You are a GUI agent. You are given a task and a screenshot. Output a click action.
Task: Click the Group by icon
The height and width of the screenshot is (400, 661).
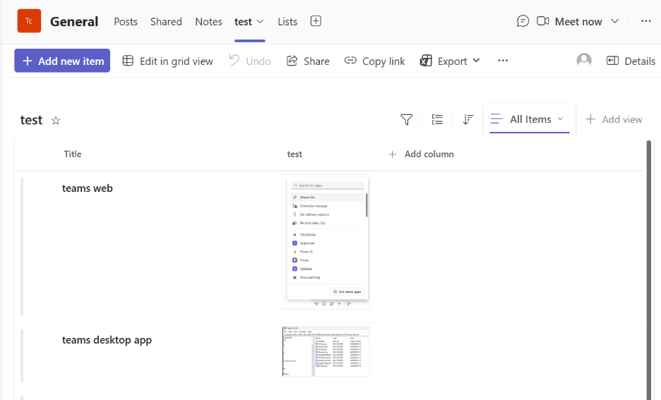click(x=437, y=120)
